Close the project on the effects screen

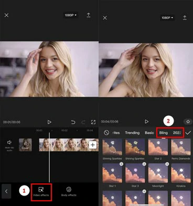tap(105, 18)
